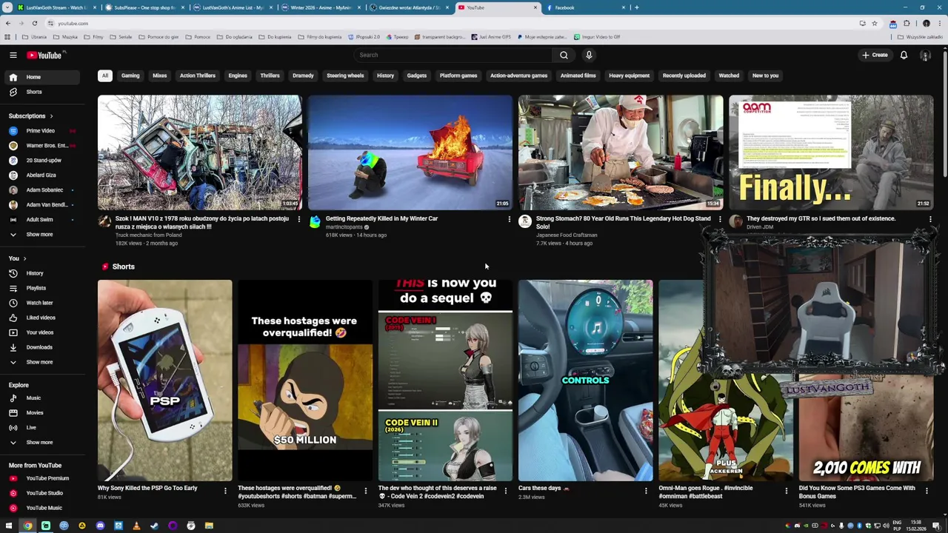Focus the YouTube search field
Image resolution: width=948 pixels, height=533 pixels.
453,55
